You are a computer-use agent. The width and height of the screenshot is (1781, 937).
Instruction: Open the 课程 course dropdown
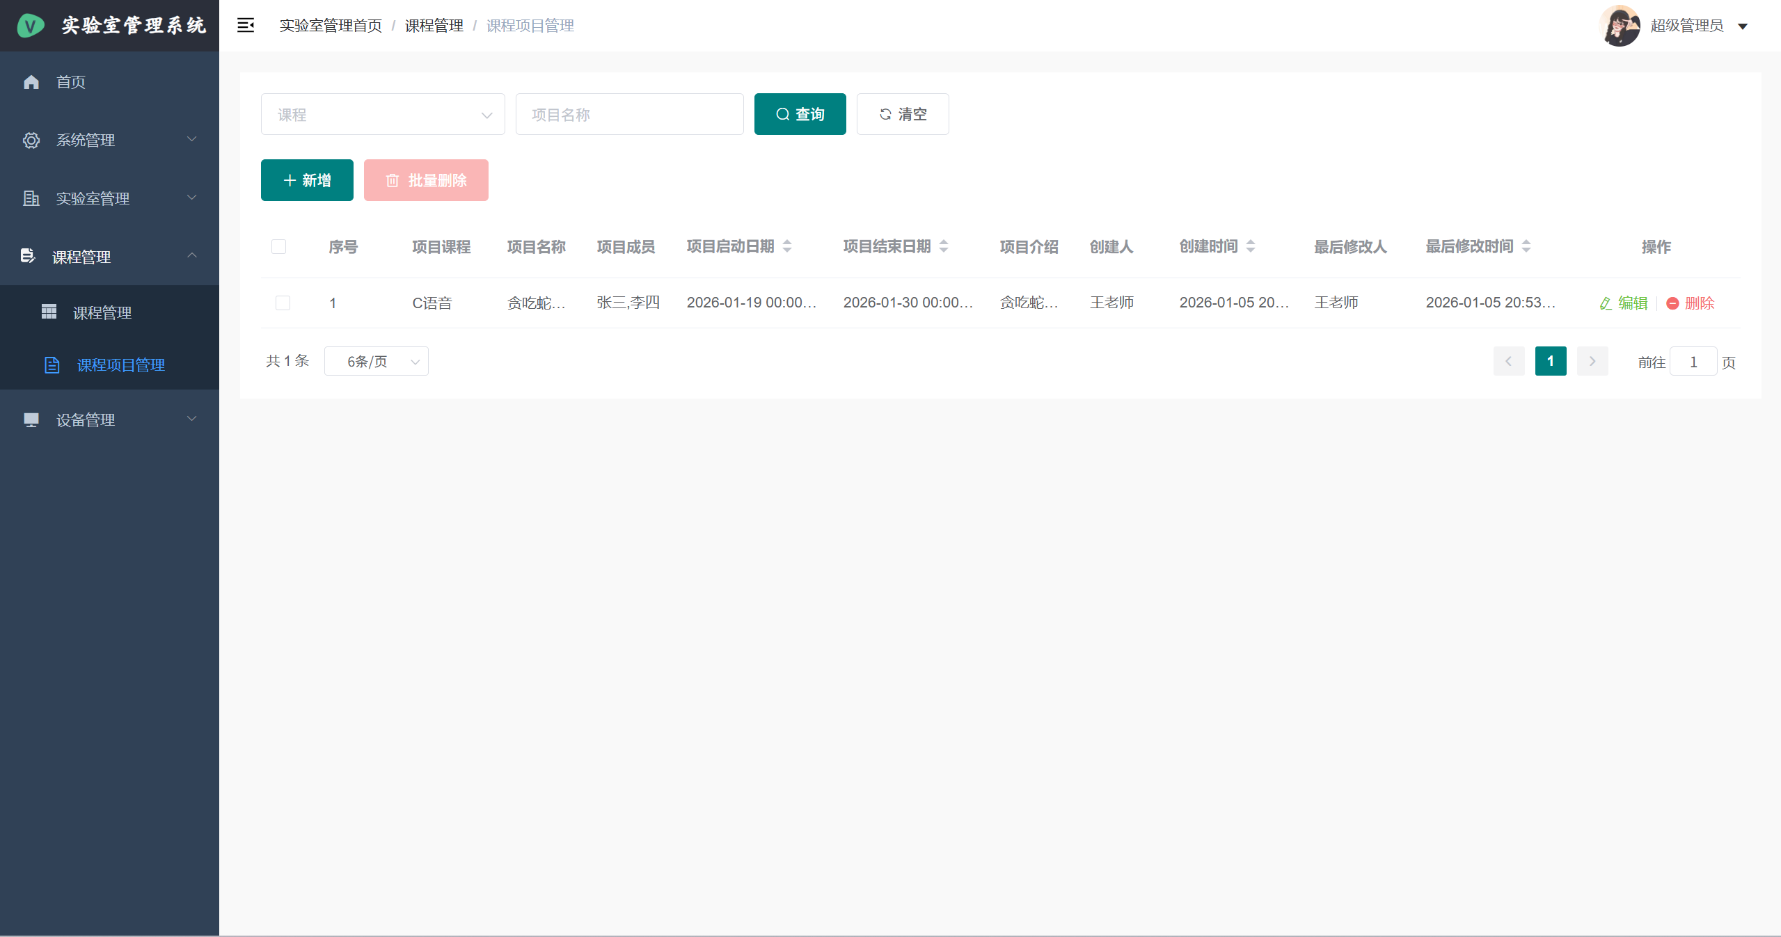383,113
